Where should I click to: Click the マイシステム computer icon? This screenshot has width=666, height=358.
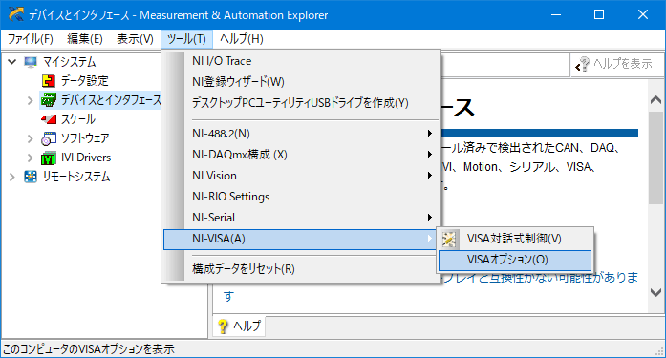tap(31, 62)
